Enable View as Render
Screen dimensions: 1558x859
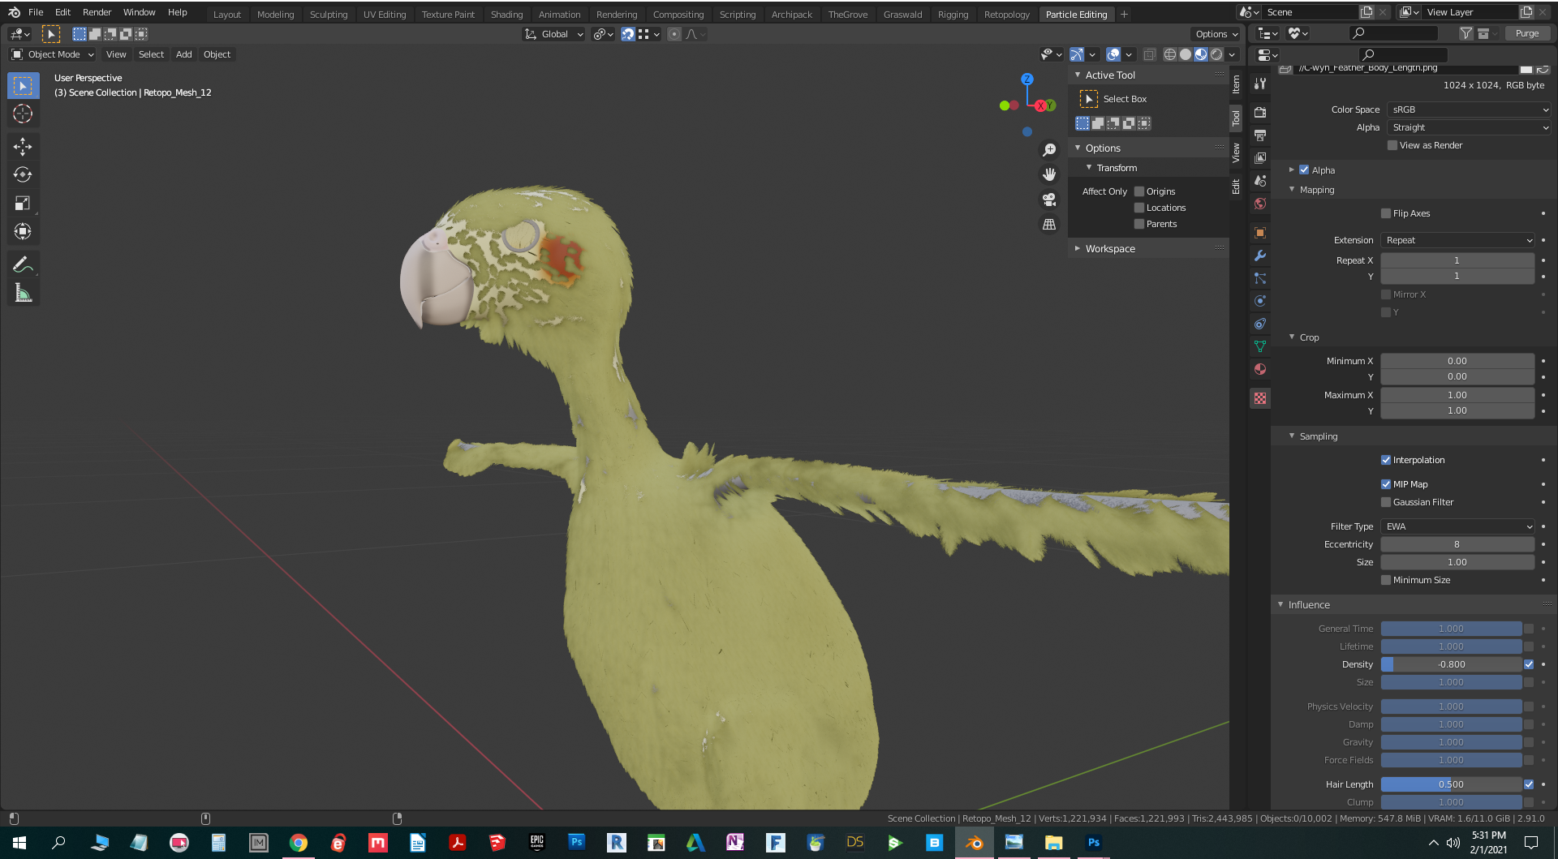[1392, 145]
